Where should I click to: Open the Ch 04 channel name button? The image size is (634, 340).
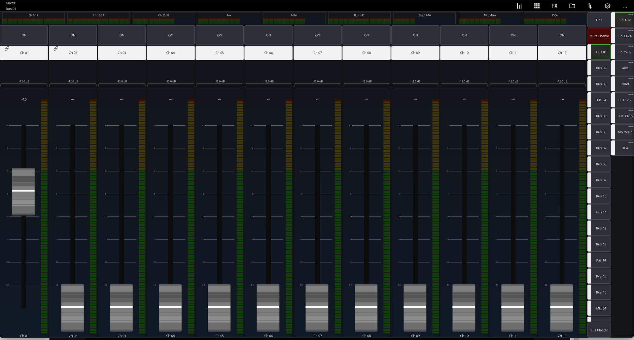point(171,53)
